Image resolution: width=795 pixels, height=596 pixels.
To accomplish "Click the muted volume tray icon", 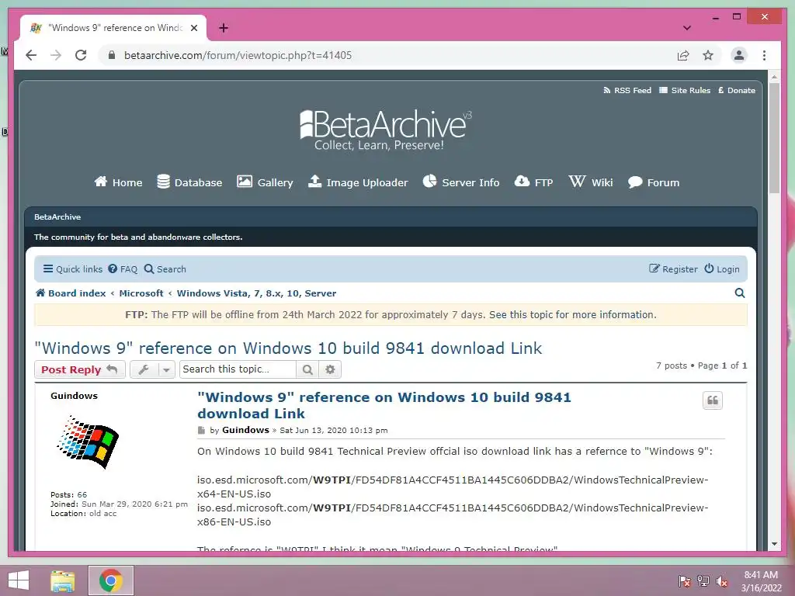I will [722, 581].
